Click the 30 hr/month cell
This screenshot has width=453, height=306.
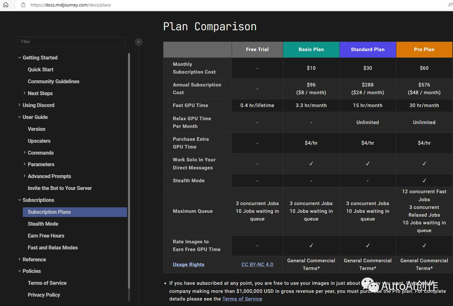pos(424,105)
